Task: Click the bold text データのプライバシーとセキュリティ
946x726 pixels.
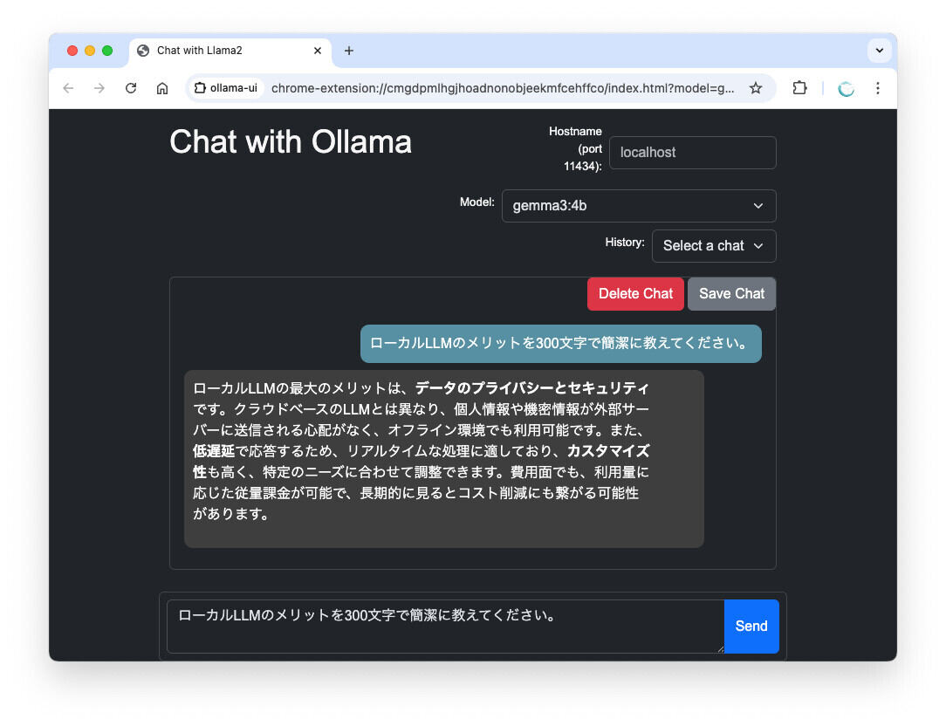Action: (532, 388)
